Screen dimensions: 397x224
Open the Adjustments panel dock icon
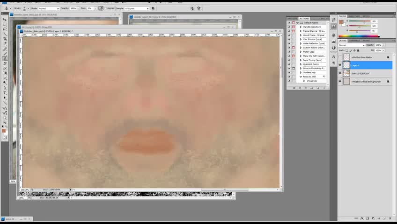pyautogui.click(x=334, y=35)
